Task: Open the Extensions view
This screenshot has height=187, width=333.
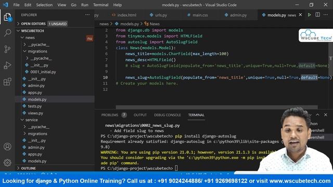Action: pos(7,82)
